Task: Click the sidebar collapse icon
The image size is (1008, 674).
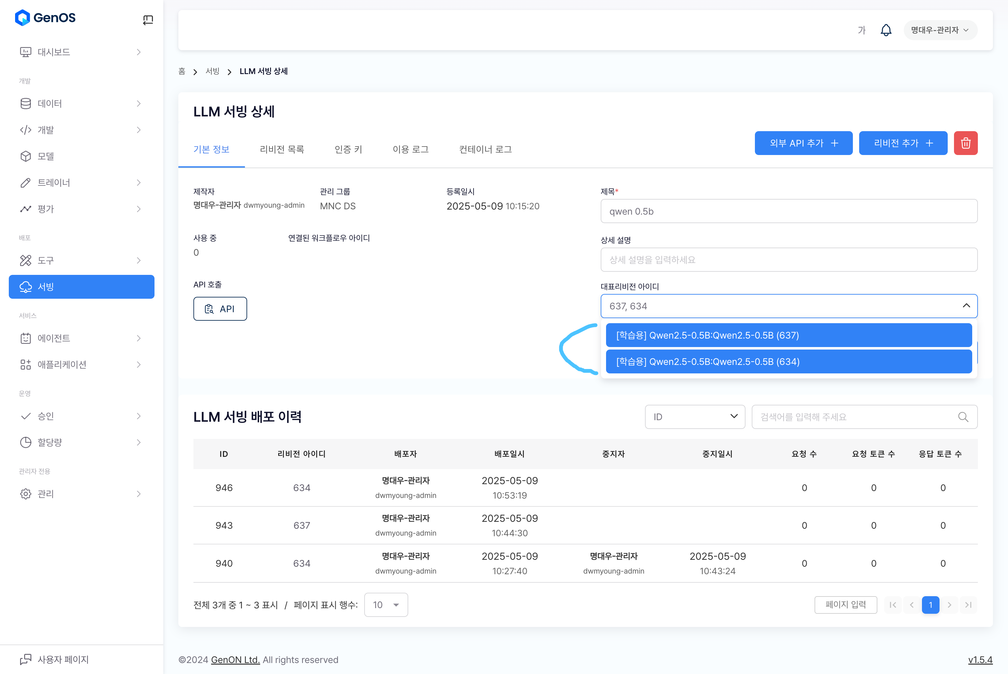Action: pos(148,20)
